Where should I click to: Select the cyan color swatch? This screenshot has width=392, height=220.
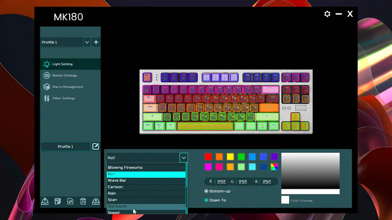tap(252, 167)
